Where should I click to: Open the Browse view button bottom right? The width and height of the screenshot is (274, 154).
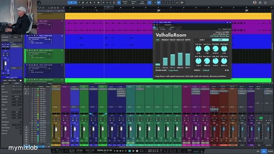[x=270, y=151]
